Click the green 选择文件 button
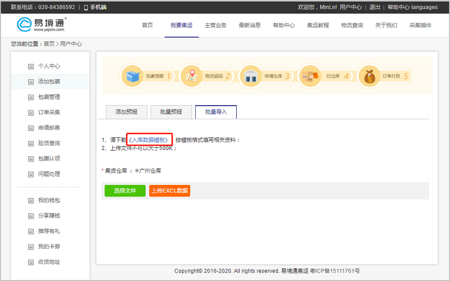450x281 pixels. (x=125, y=191)
